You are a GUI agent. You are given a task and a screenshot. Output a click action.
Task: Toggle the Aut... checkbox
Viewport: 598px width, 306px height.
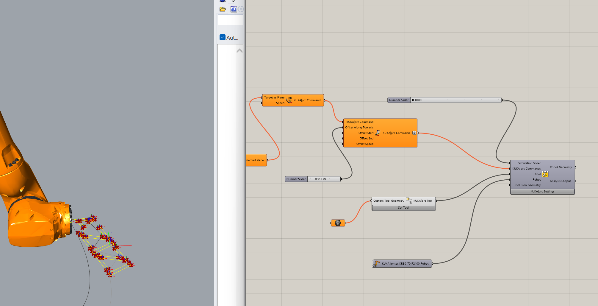coord(223,37)
